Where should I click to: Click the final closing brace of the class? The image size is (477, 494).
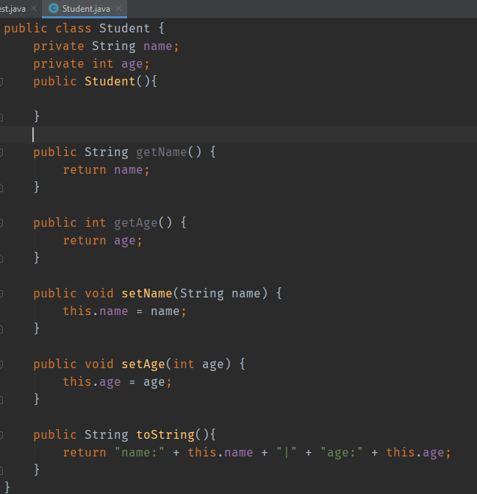[x=7, y=487]
